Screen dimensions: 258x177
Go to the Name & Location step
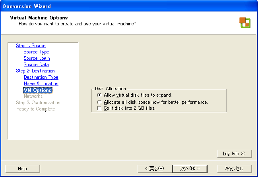41,84
